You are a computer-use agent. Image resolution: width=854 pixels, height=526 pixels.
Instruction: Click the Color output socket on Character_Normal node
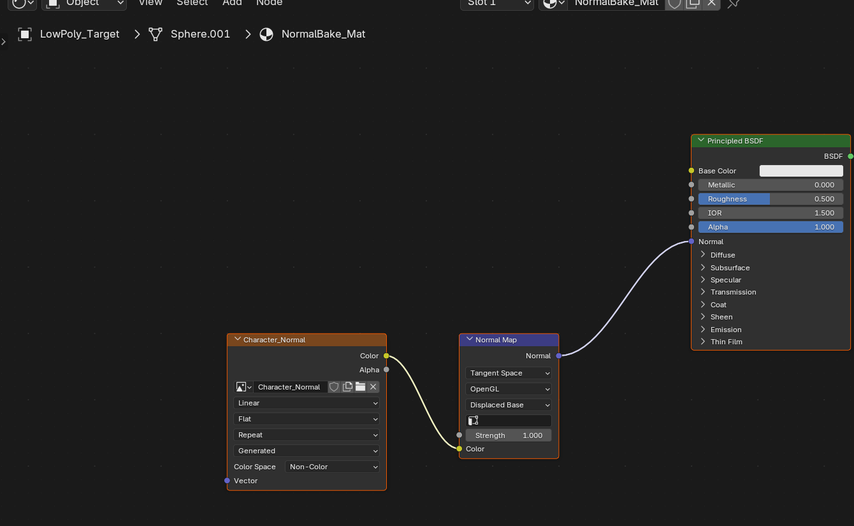(x=386, y=356)
